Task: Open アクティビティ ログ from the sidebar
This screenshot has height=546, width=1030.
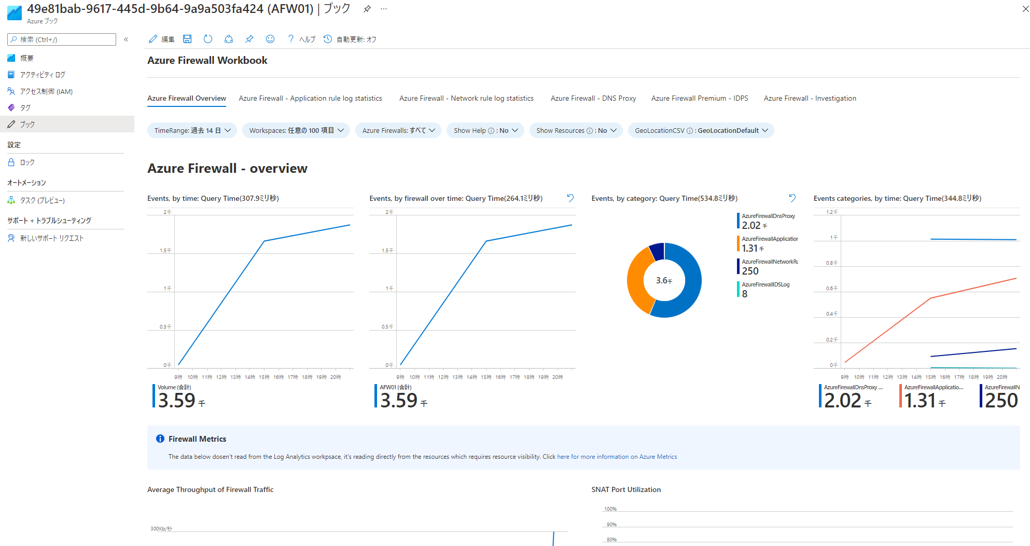Action: [x=43, y=74]
